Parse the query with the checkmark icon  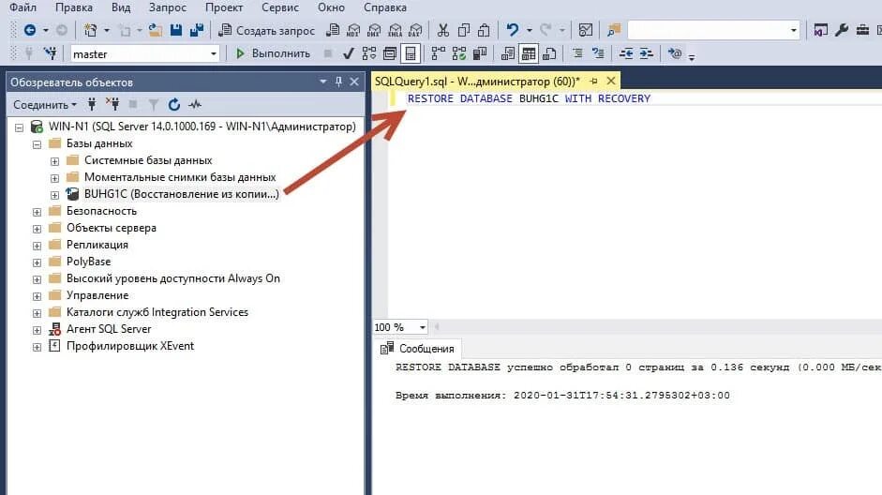(348, 53)
